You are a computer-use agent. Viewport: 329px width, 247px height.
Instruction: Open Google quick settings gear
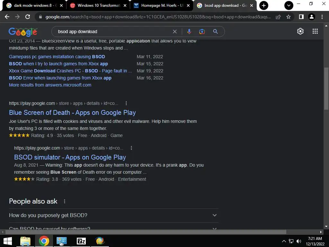[300, 31]
